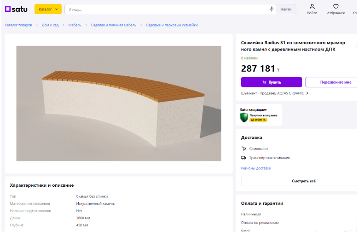This screenshot has height=241, width=358.
Task: Select the 'Доставка' section heading
Action: pos(251,138)
